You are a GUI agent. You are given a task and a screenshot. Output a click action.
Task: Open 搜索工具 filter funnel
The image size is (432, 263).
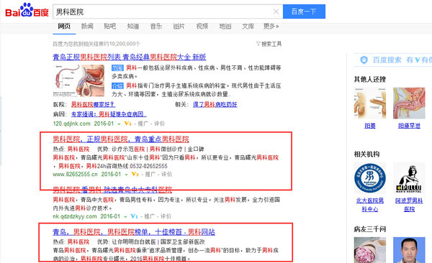tap(269, 44)
